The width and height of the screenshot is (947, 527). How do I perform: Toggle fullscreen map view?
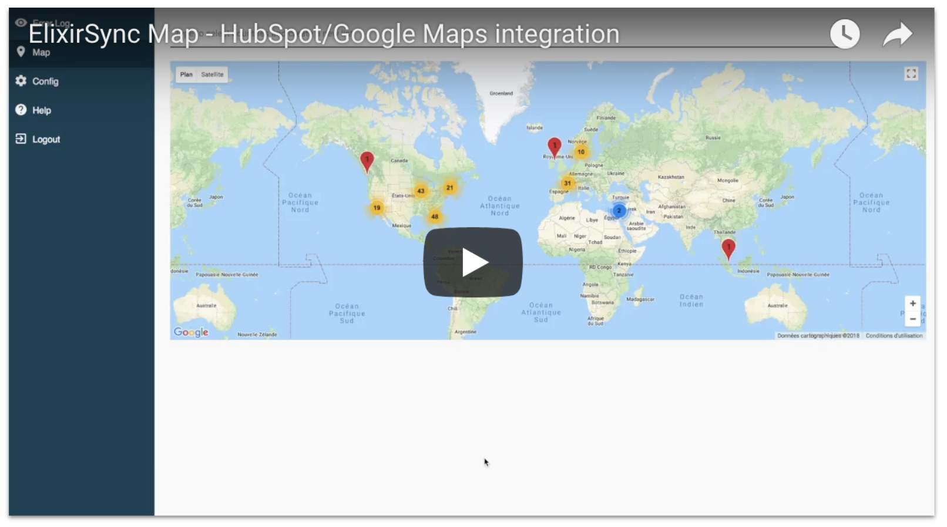[911, 74]
